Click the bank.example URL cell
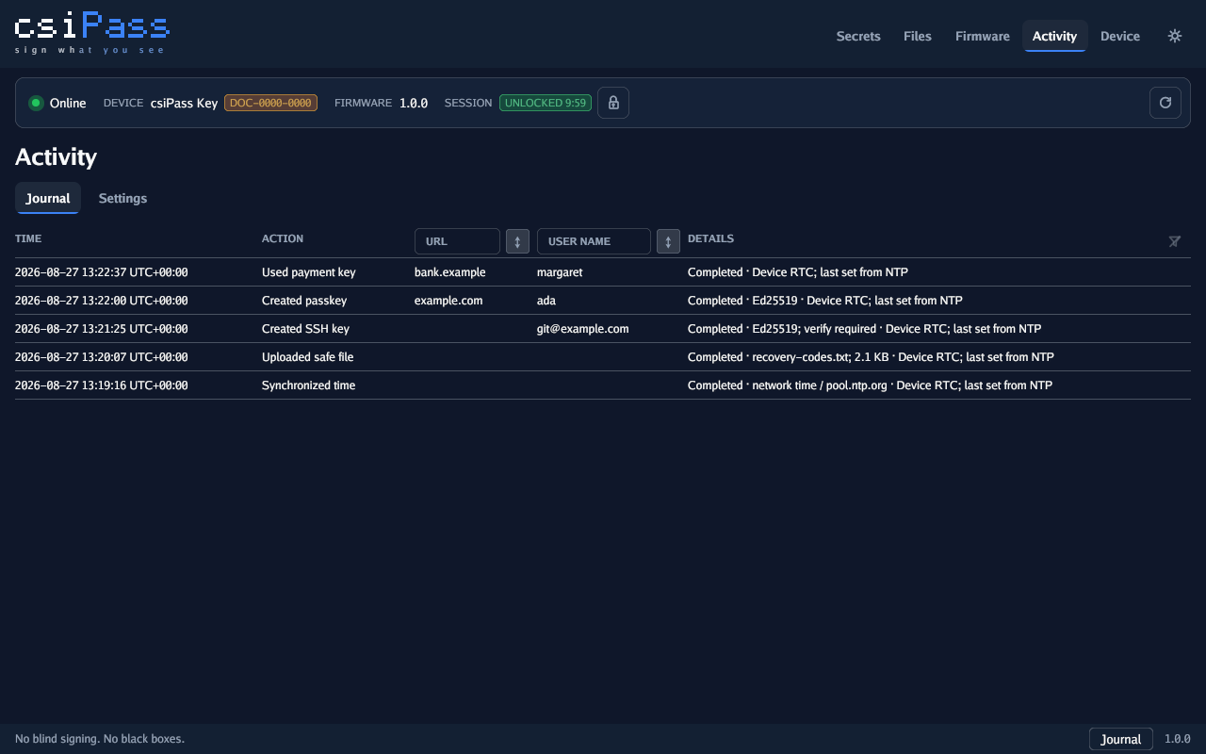This screenshot has height=754, width=1206. (450, 272)
